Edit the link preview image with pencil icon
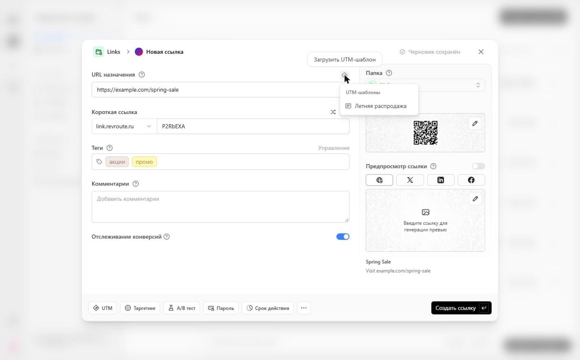This screenshot has width=580, height=360. pyautogui.click(x=475, y=199)
